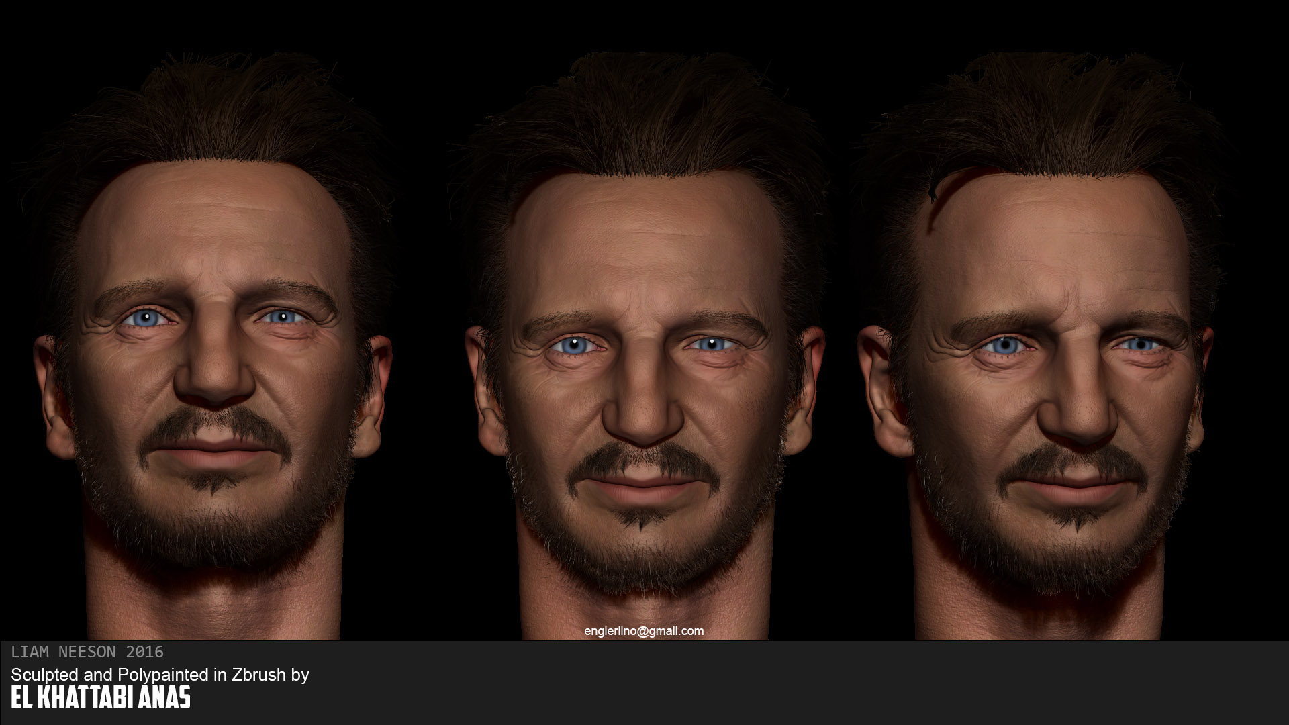The width and height of the screenshot is (1289, 725).
Task: Select the middle head render
Action: [643, 346]
